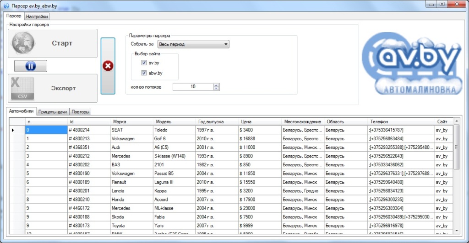Select the Беларусь, Гродно location cell
The image size is (469, 243).
coord(303,190)
